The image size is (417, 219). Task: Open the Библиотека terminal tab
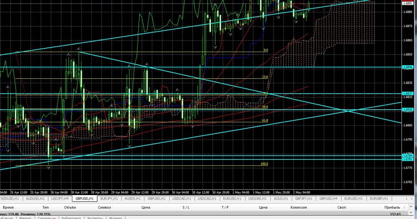(71, 218)
